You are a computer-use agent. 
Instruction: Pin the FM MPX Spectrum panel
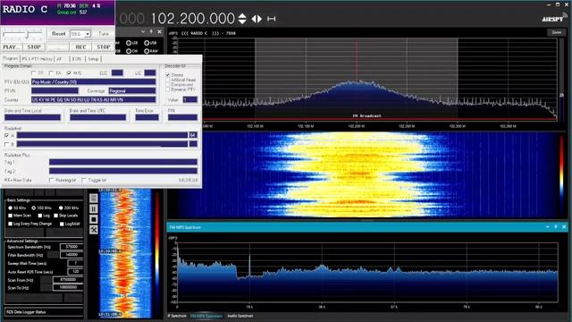556,226
